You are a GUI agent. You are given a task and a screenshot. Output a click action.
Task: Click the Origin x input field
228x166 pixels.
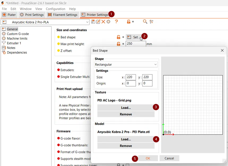pyautogui.click(x=131, y=83)
